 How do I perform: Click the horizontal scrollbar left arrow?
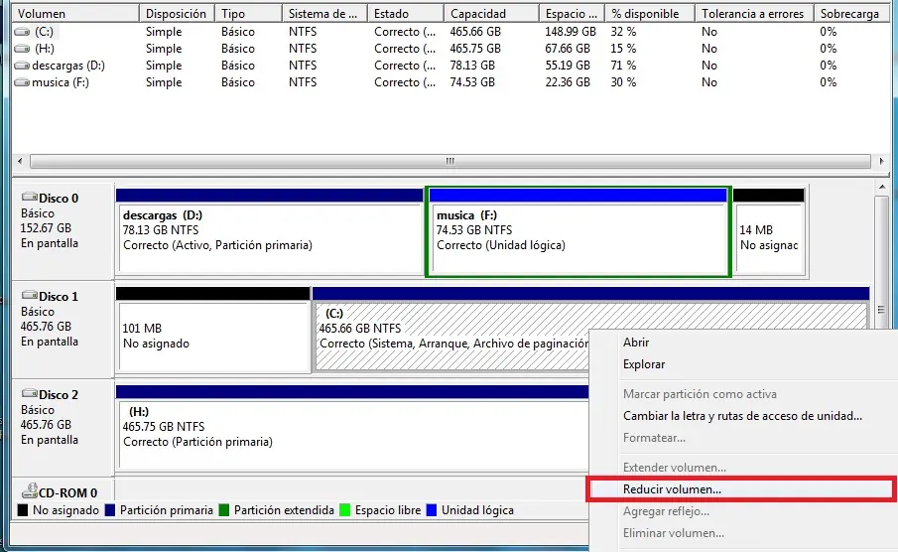click(20, 161)
